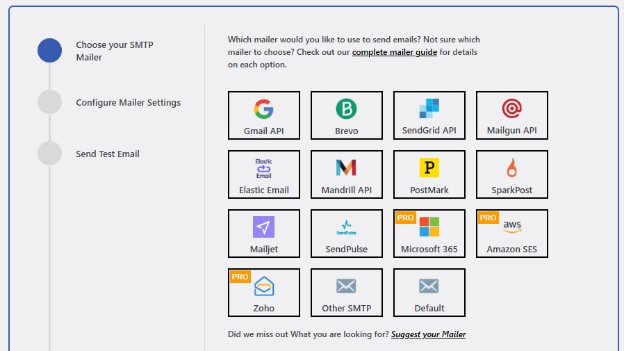The height and width of the screenshot is (351, 624).
Task: Click the Configure Mailer Settings step circle
Action: (50, 102)
